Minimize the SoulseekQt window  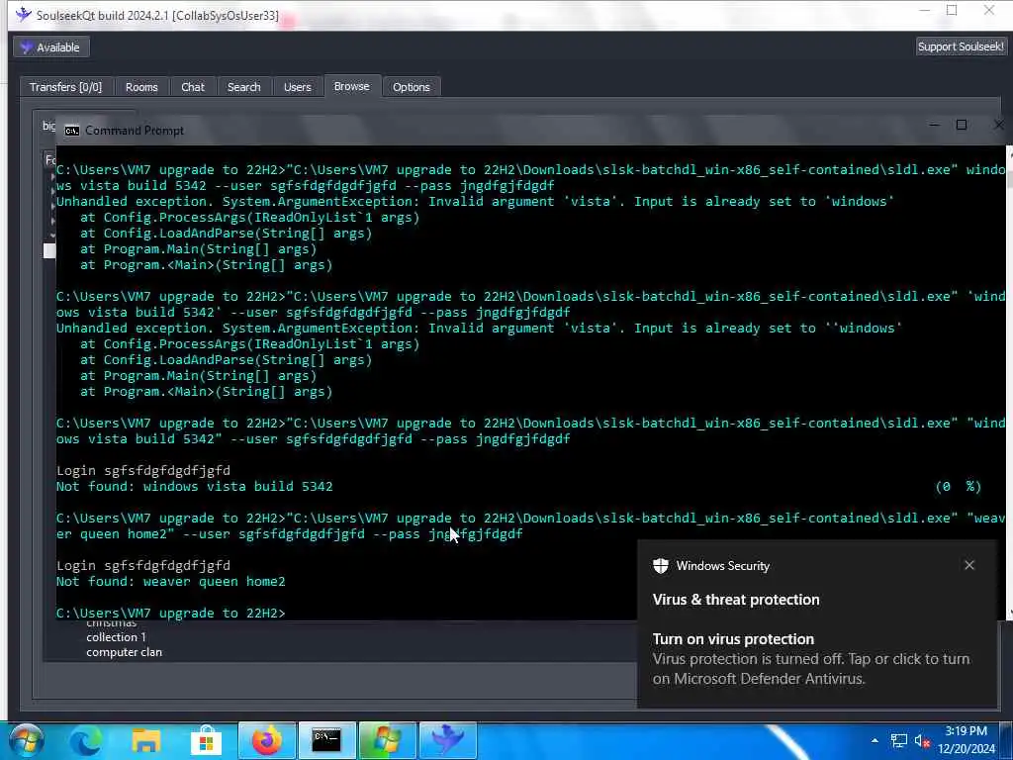[x=925, y=11]
